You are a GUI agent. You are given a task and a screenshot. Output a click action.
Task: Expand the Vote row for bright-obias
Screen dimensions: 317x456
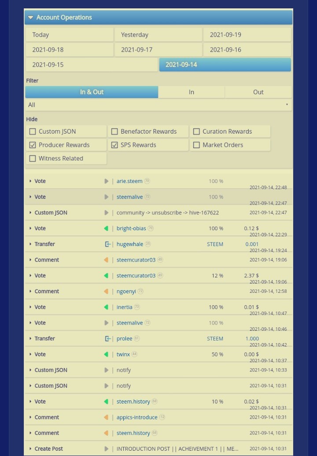coord(30,228)
